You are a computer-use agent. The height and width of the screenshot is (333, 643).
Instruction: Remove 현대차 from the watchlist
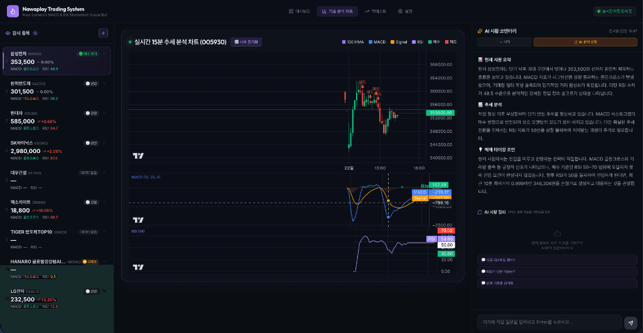[104, 113]
